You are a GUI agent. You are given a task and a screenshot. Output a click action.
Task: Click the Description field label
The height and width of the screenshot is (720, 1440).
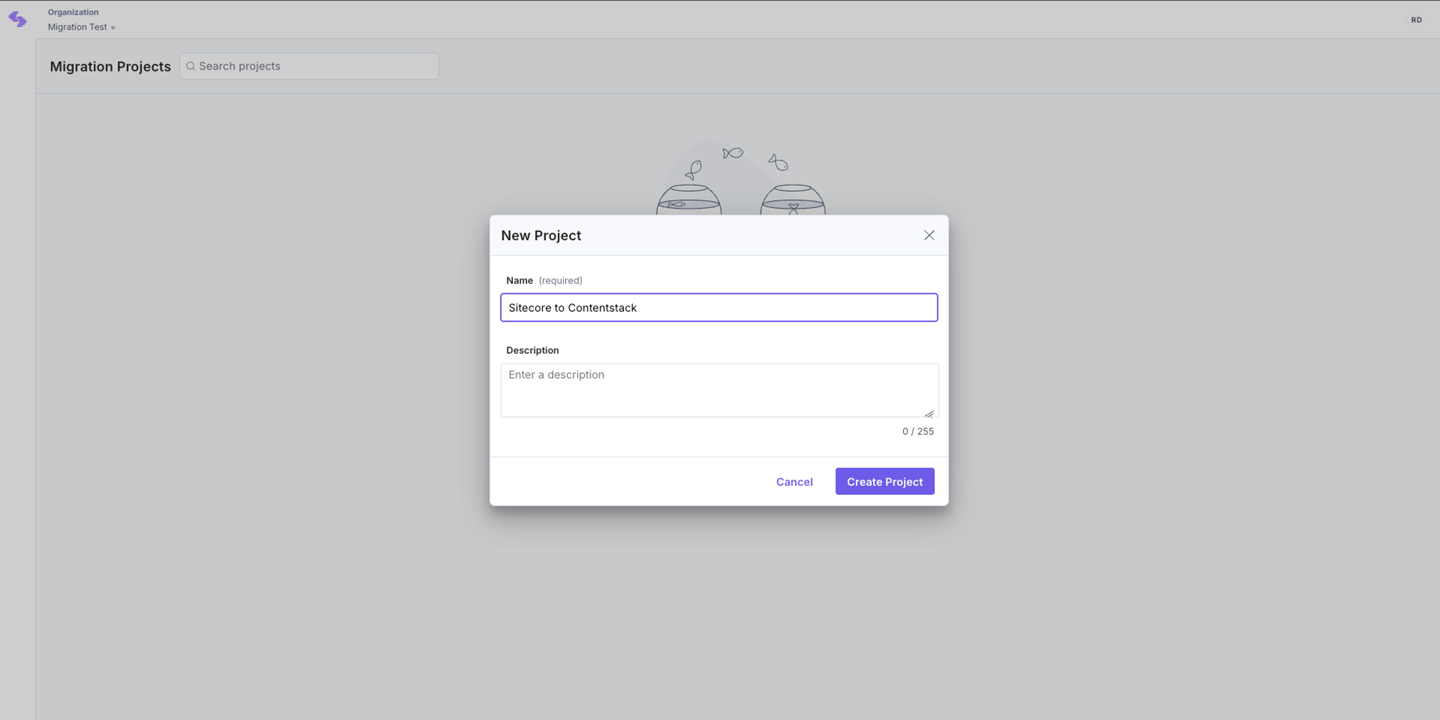coord(532,351)
